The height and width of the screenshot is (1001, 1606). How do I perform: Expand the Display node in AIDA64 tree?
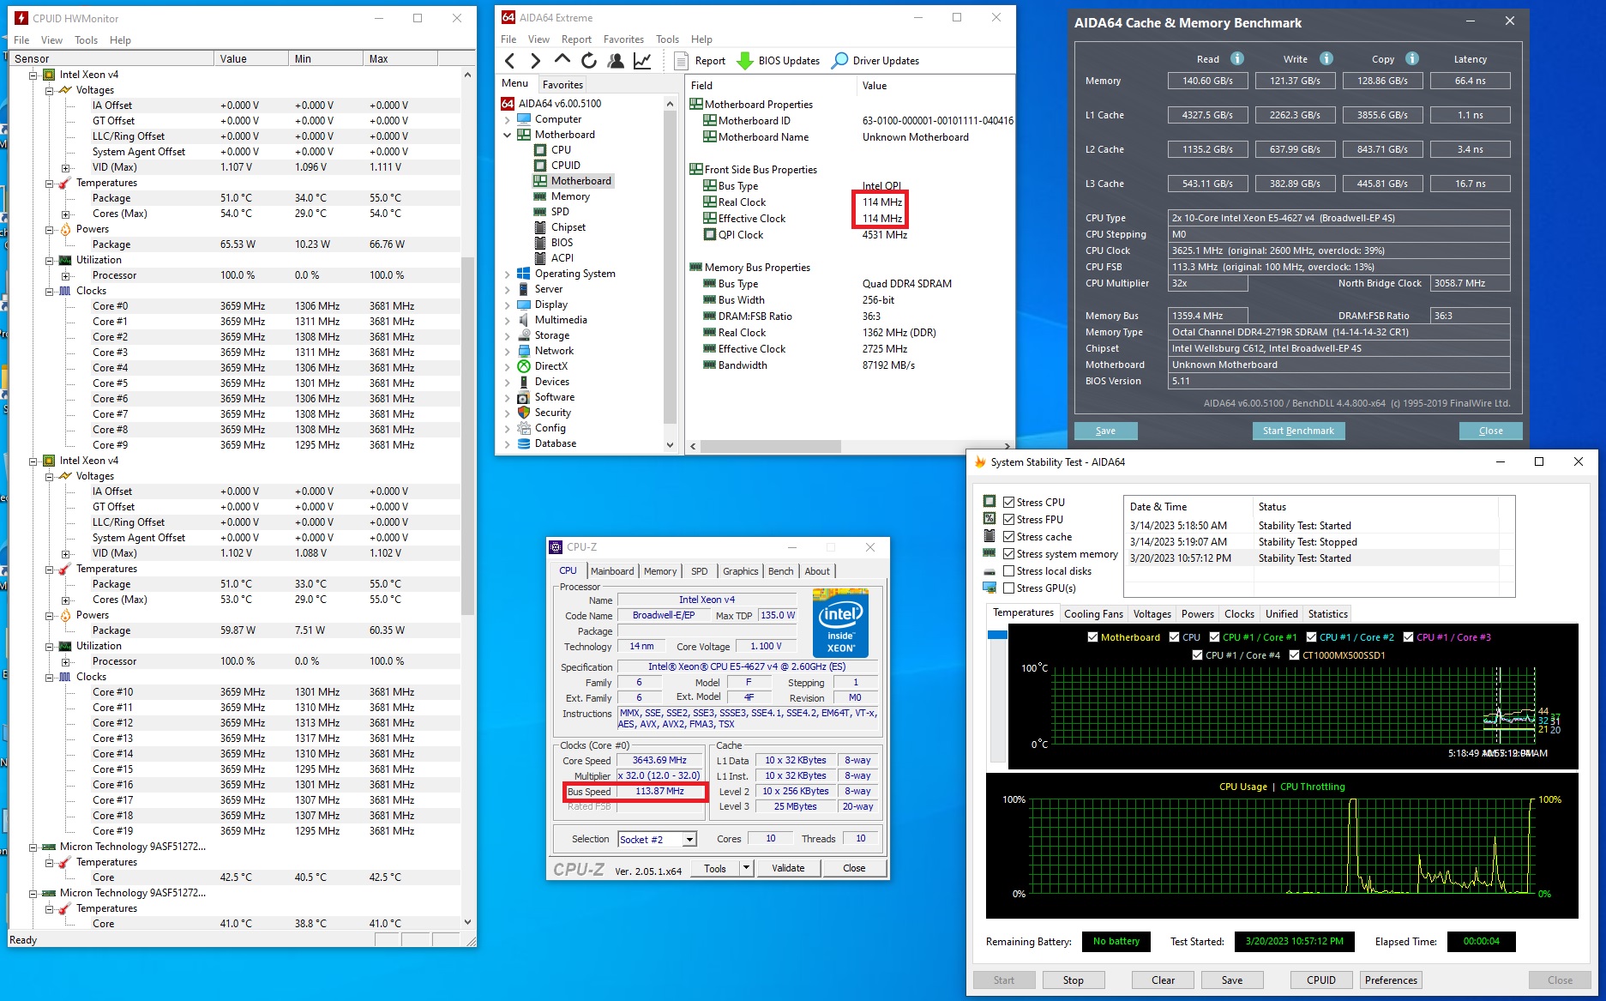click(508, 305)
